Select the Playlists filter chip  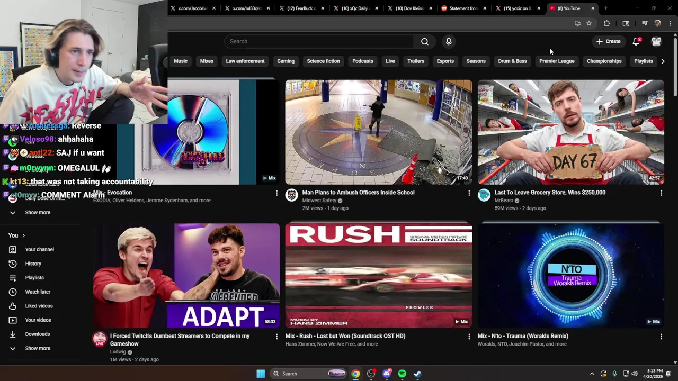[x=644, y=61]
